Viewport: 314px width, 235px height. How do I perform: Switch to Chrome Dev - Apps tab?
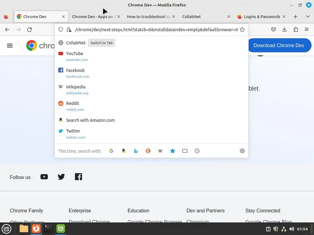click(x=94, y=17)
